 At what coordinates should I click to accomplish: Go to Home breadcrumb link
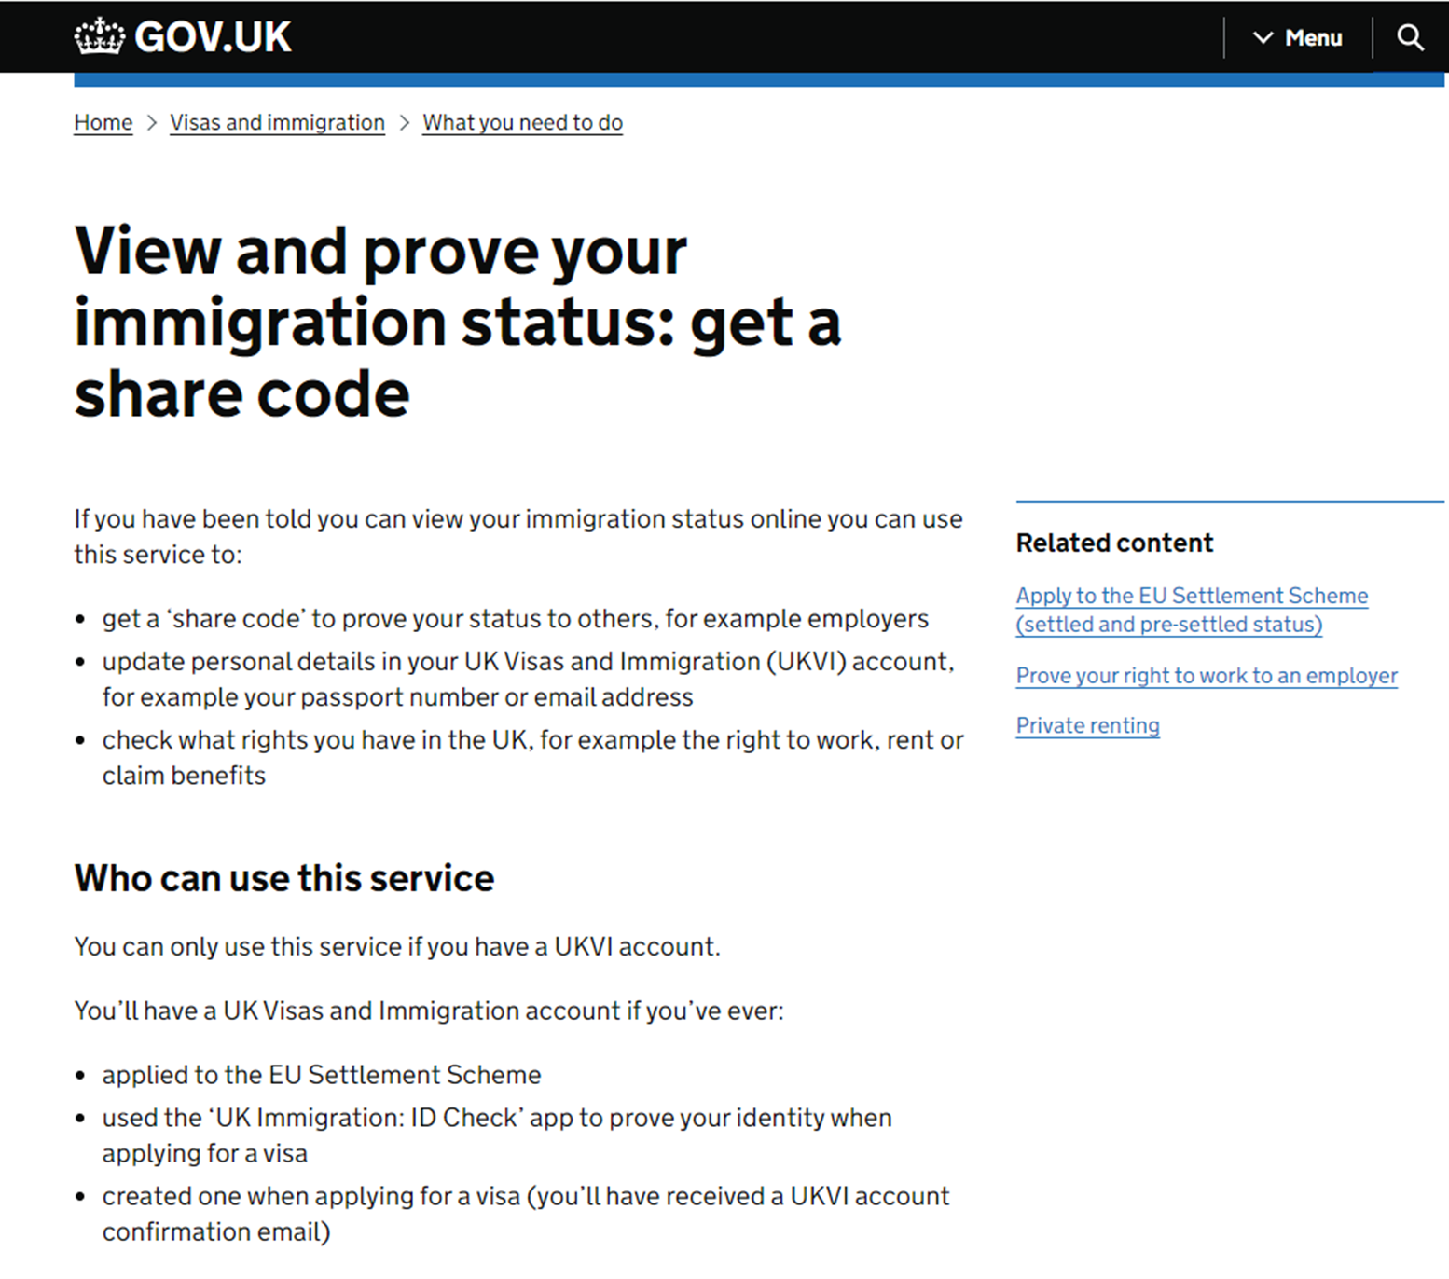tap(103, 122)
